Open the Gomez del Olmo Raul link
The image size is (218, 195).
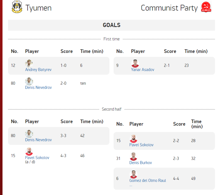(x=148, y=181)
